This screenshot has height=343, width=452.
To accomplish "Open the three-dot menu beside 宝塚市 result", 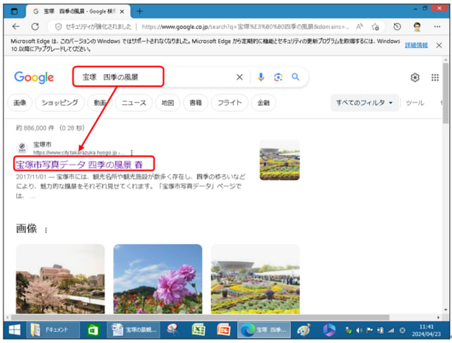I will [x=131, y=152].
